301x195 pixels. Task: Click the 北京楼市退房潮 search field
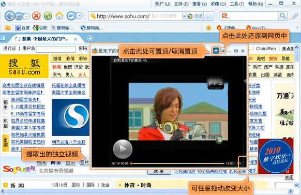pyautogui.click(x=92, y=171)
